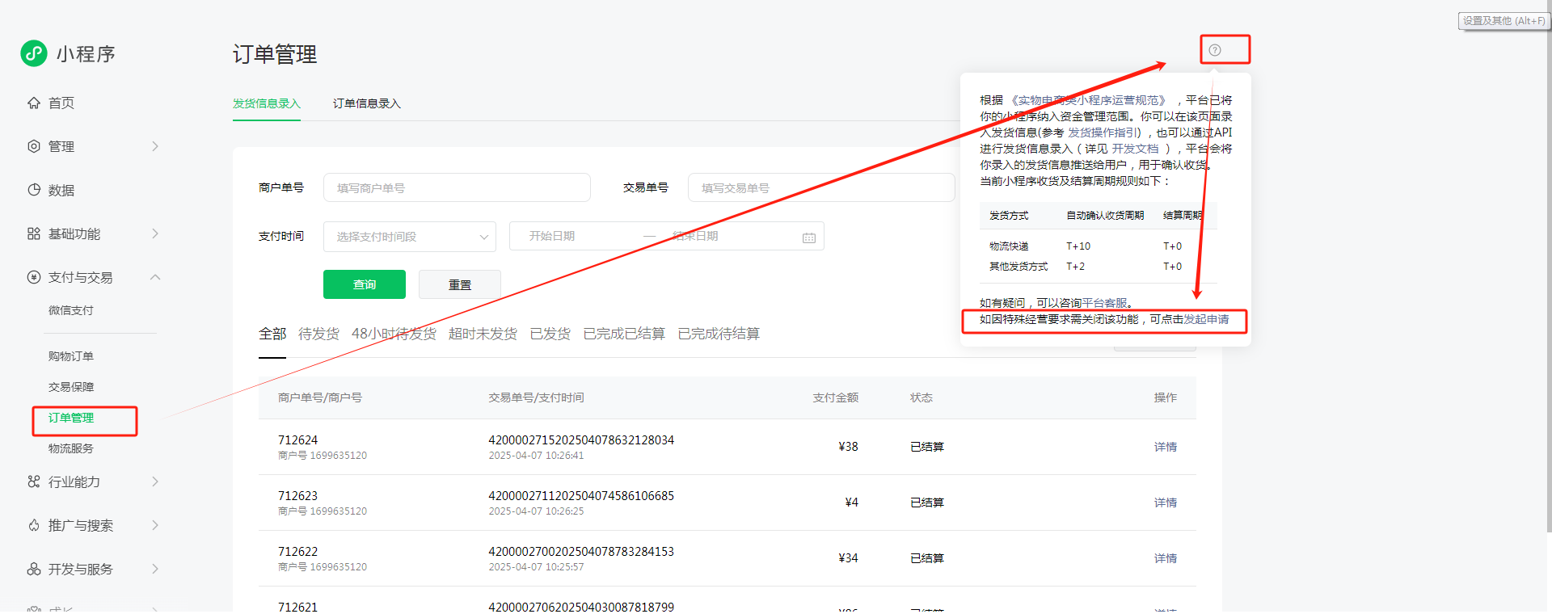The height and width of the screenshot is (614, 1552).
Task: Click the 商户单号/商户号 column header
Action: tap(320, 397)
